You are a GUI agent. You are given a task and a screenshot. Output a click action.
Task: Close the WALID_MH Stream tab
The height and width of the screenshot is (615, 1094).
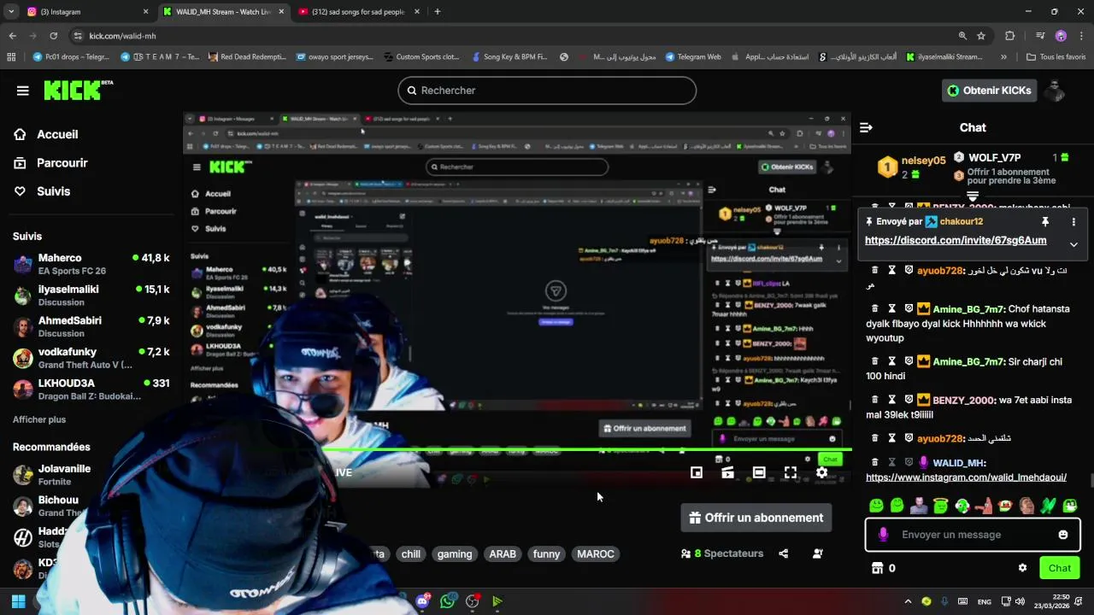click(281, 12)
